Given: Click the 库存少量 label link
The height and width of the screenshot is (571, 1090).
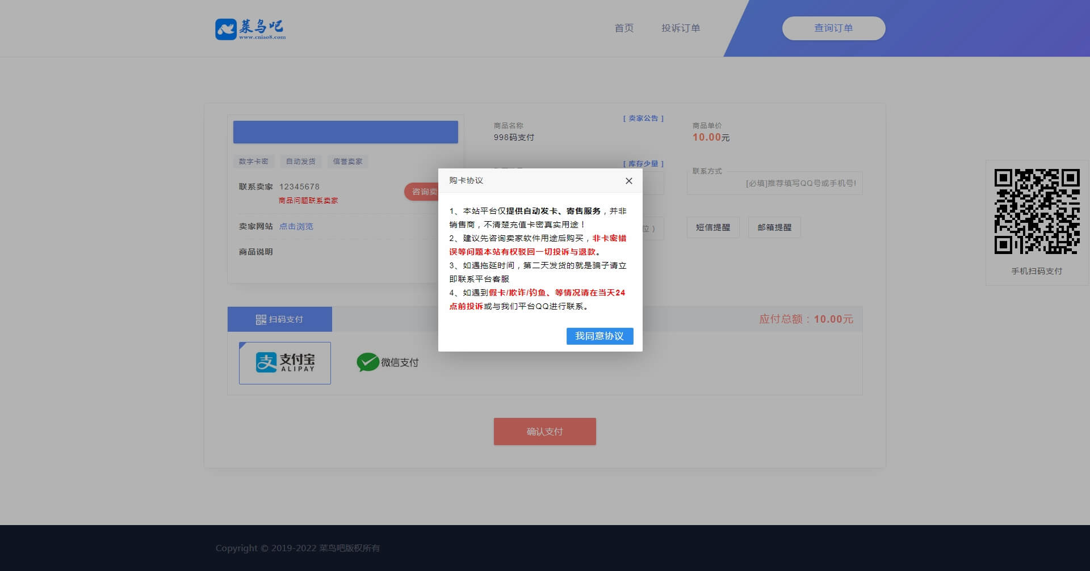Looking at the screenshot, I should pyautogui.click(x=643, y=164).
